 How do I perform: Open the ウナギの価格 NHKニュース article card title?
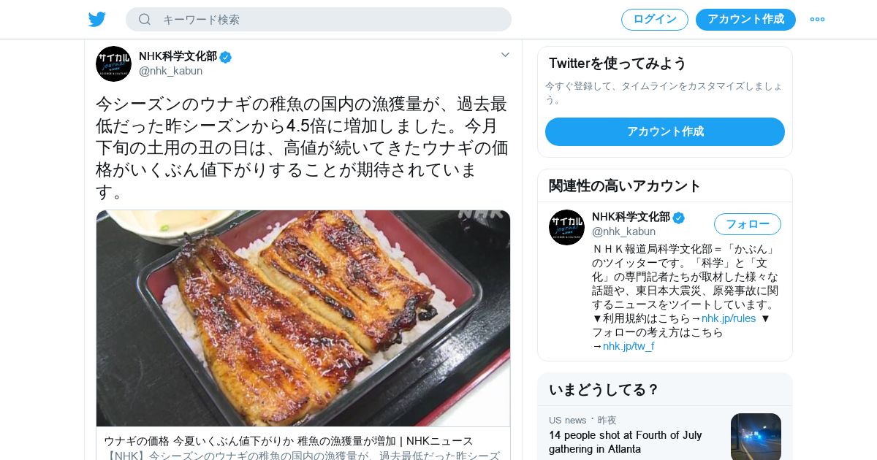click(289, 441)
